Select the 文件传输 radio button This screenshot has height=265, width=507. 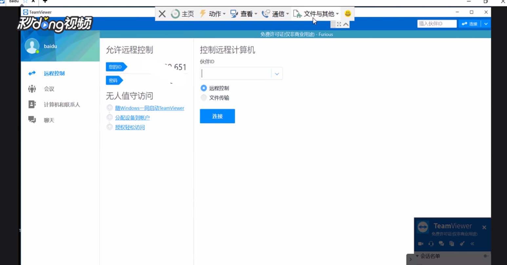coord(204,98)
